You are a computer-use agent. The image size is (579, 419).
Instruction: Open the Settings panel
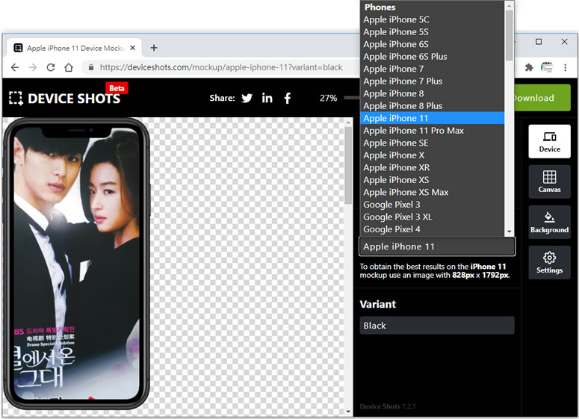click(549, 262)
